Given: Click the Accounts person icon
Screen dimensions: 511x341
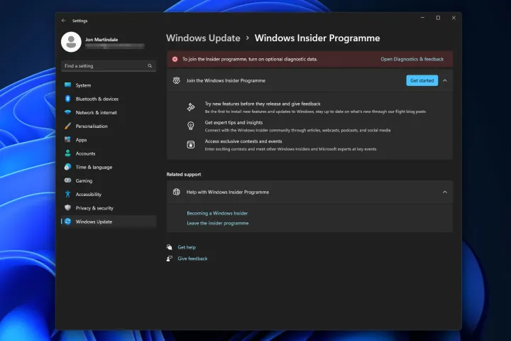Looking at the screenshot, I should [x=68, y=153].
